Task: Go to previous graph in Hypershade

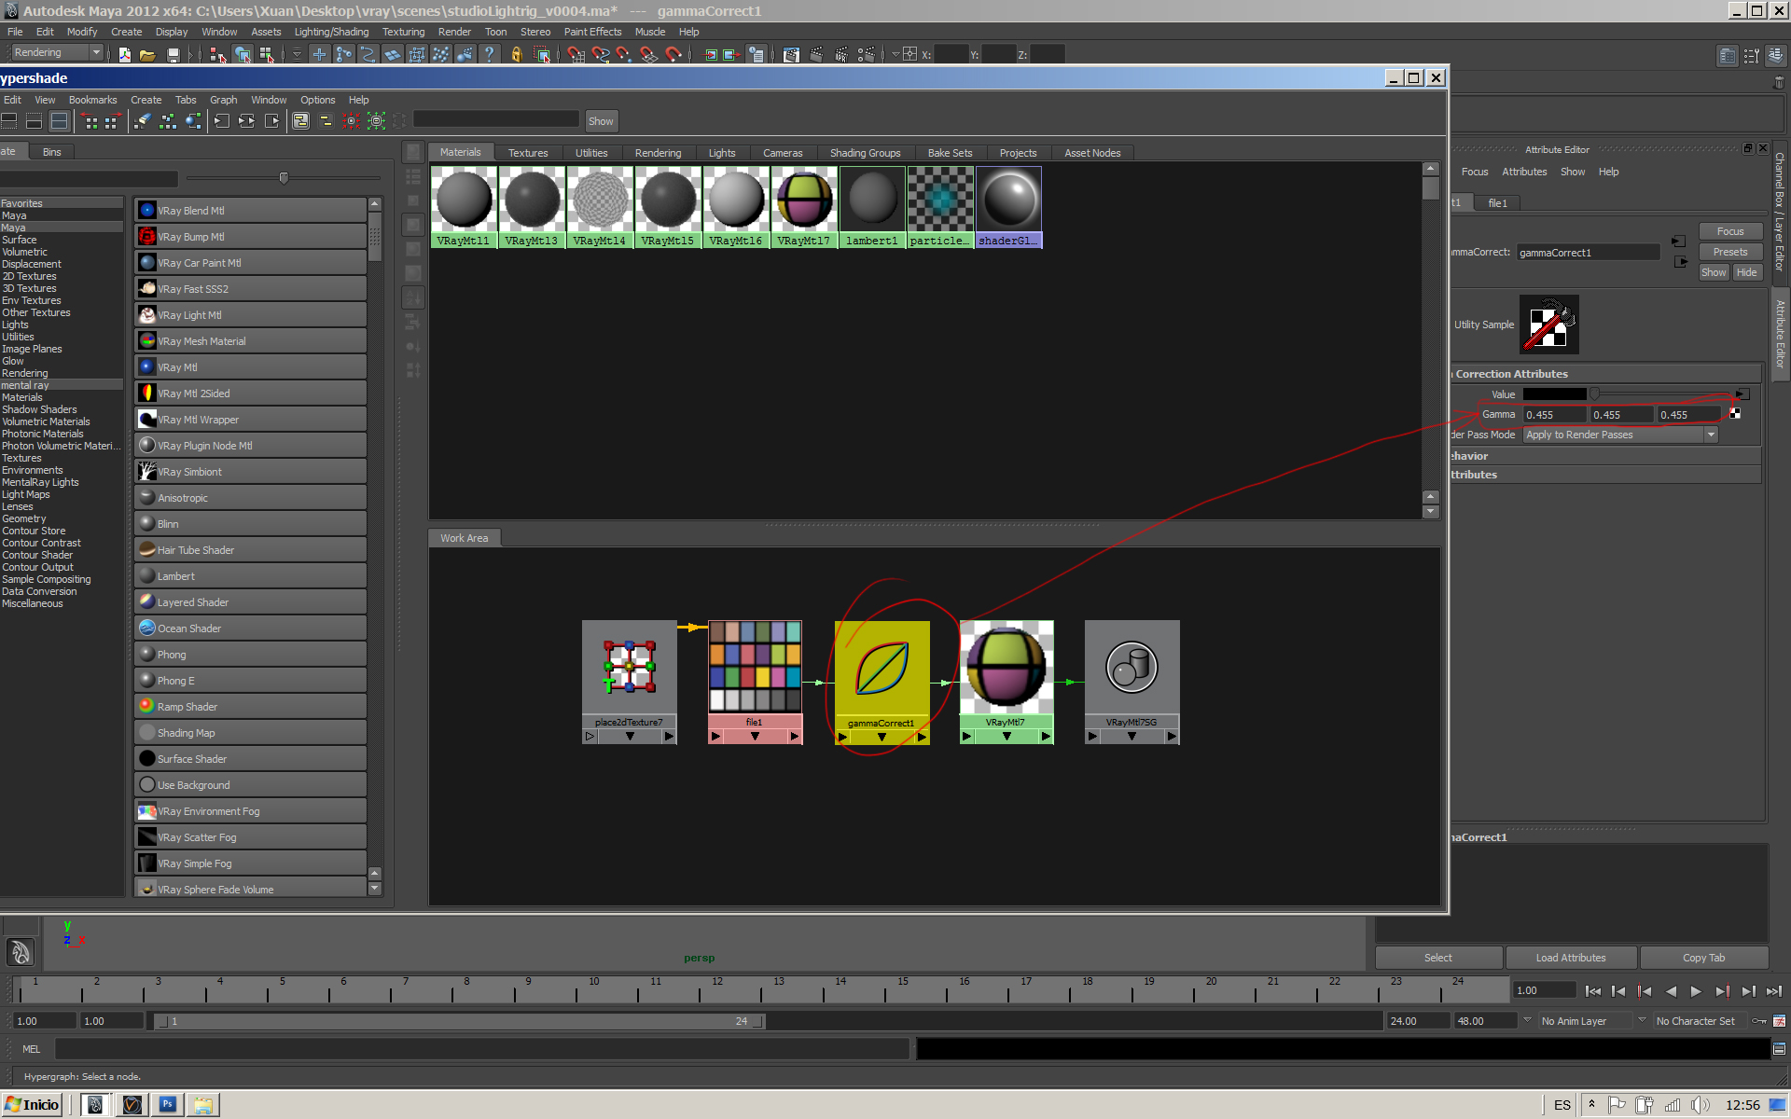Action: click(90, 121)
